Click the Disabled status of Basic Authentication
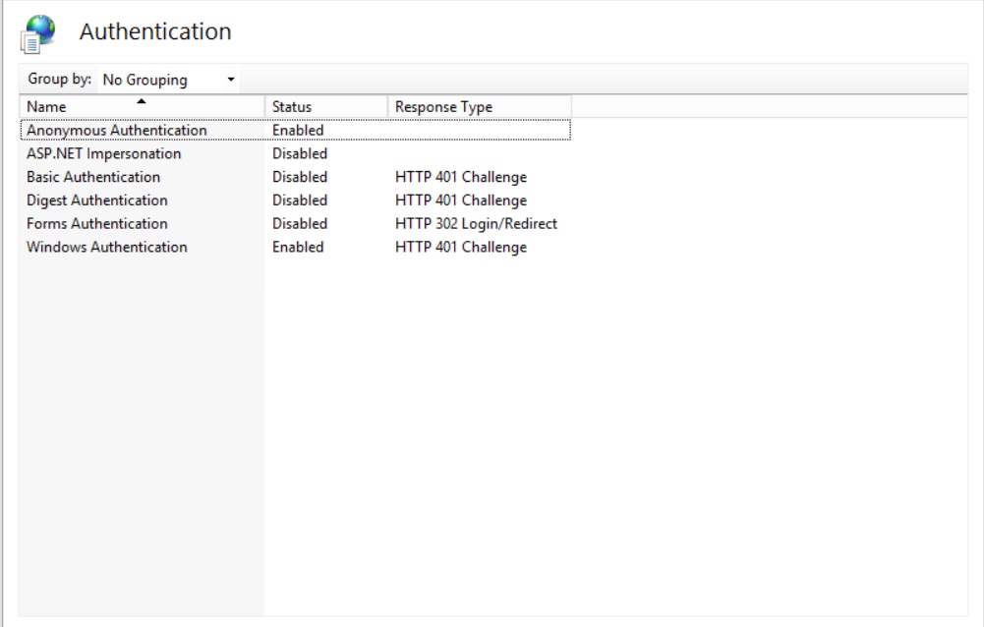The width and height of the screenshot is (984, 627). point(299,177)
